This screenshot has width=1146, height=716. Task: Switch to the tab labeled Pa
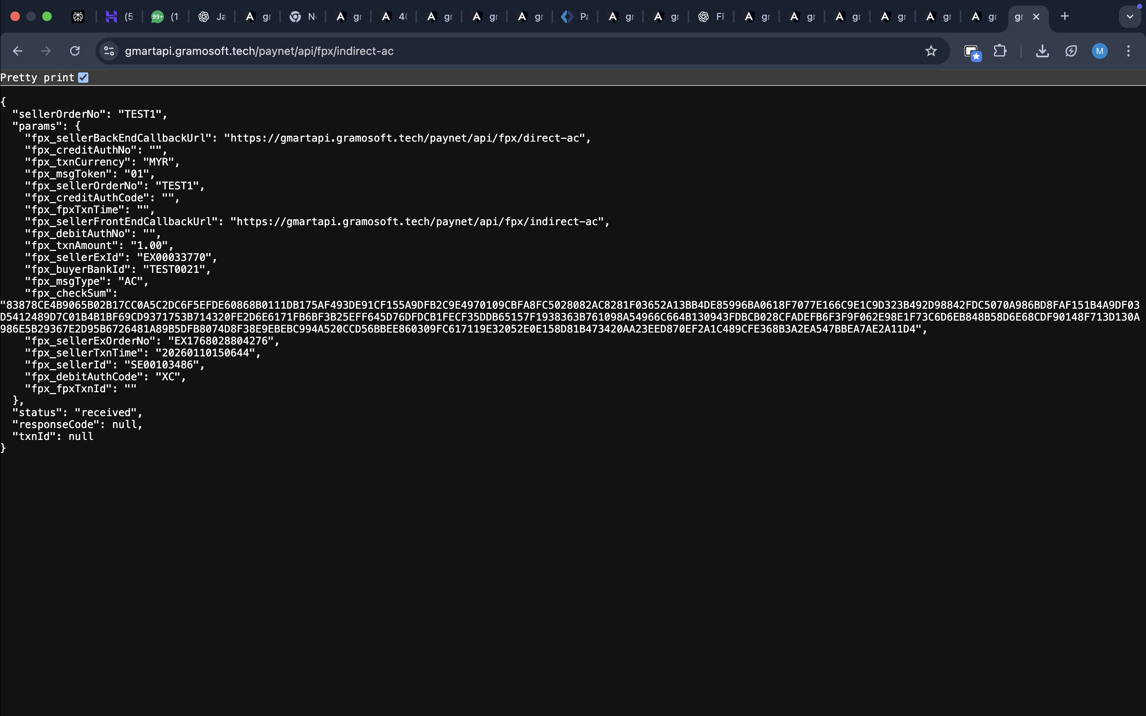point(575,17)
